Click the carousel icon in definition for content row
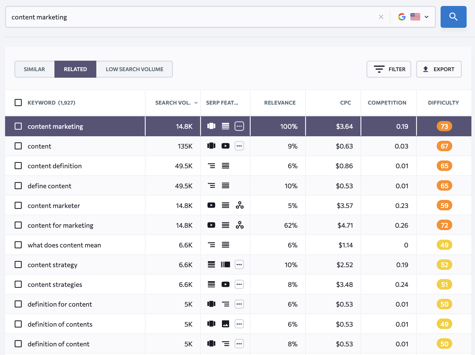The image size is (475, 355). click(x=211, y=304)
